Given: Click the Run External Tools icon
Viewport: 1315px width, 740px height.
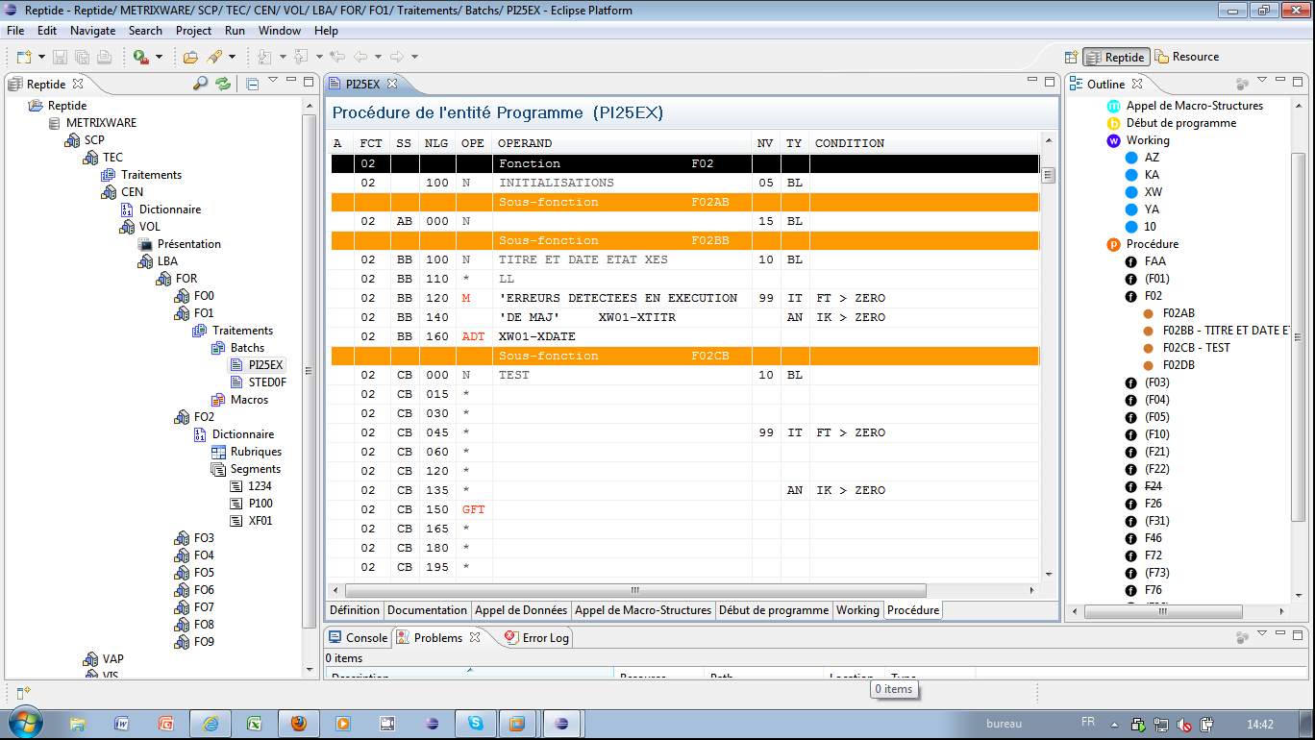Looking at the screenshot, I should [141, 57].
